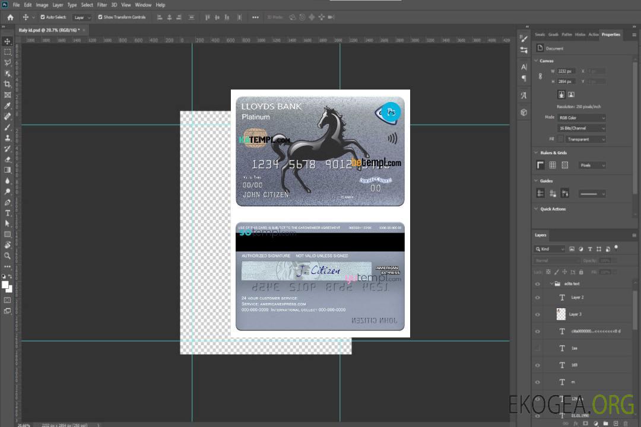The height and width of the screenshot is (427, 641).
Task: Collapse the 'edite text' group
Action: 551,283
